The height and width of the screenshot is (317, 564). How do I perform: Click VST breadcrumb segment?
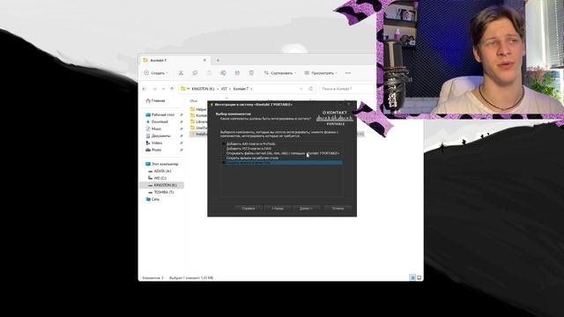pyautogui.click(x=224, y=89)
